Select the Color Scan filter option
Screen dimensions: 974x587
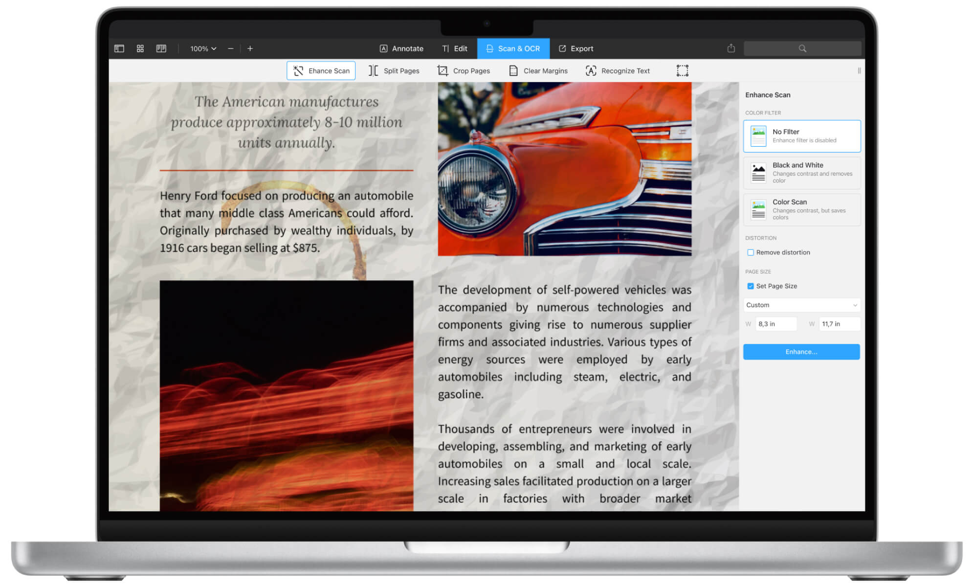coord(802,209)
